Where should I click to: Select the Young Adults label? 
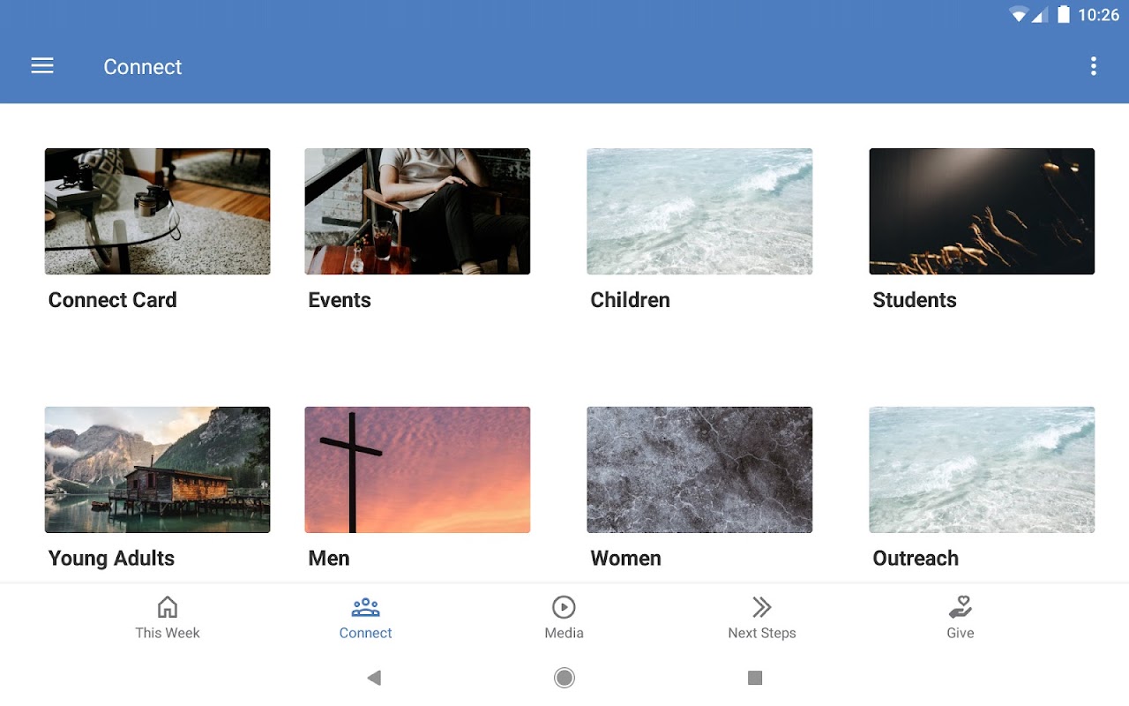(x=111, y=559)
